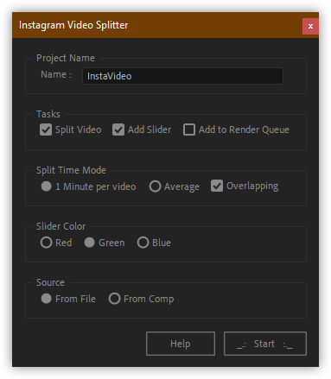This screenshot has height=379, width=331.
Task: Click the Instagram Video Splitter title text
Action: 73,25
